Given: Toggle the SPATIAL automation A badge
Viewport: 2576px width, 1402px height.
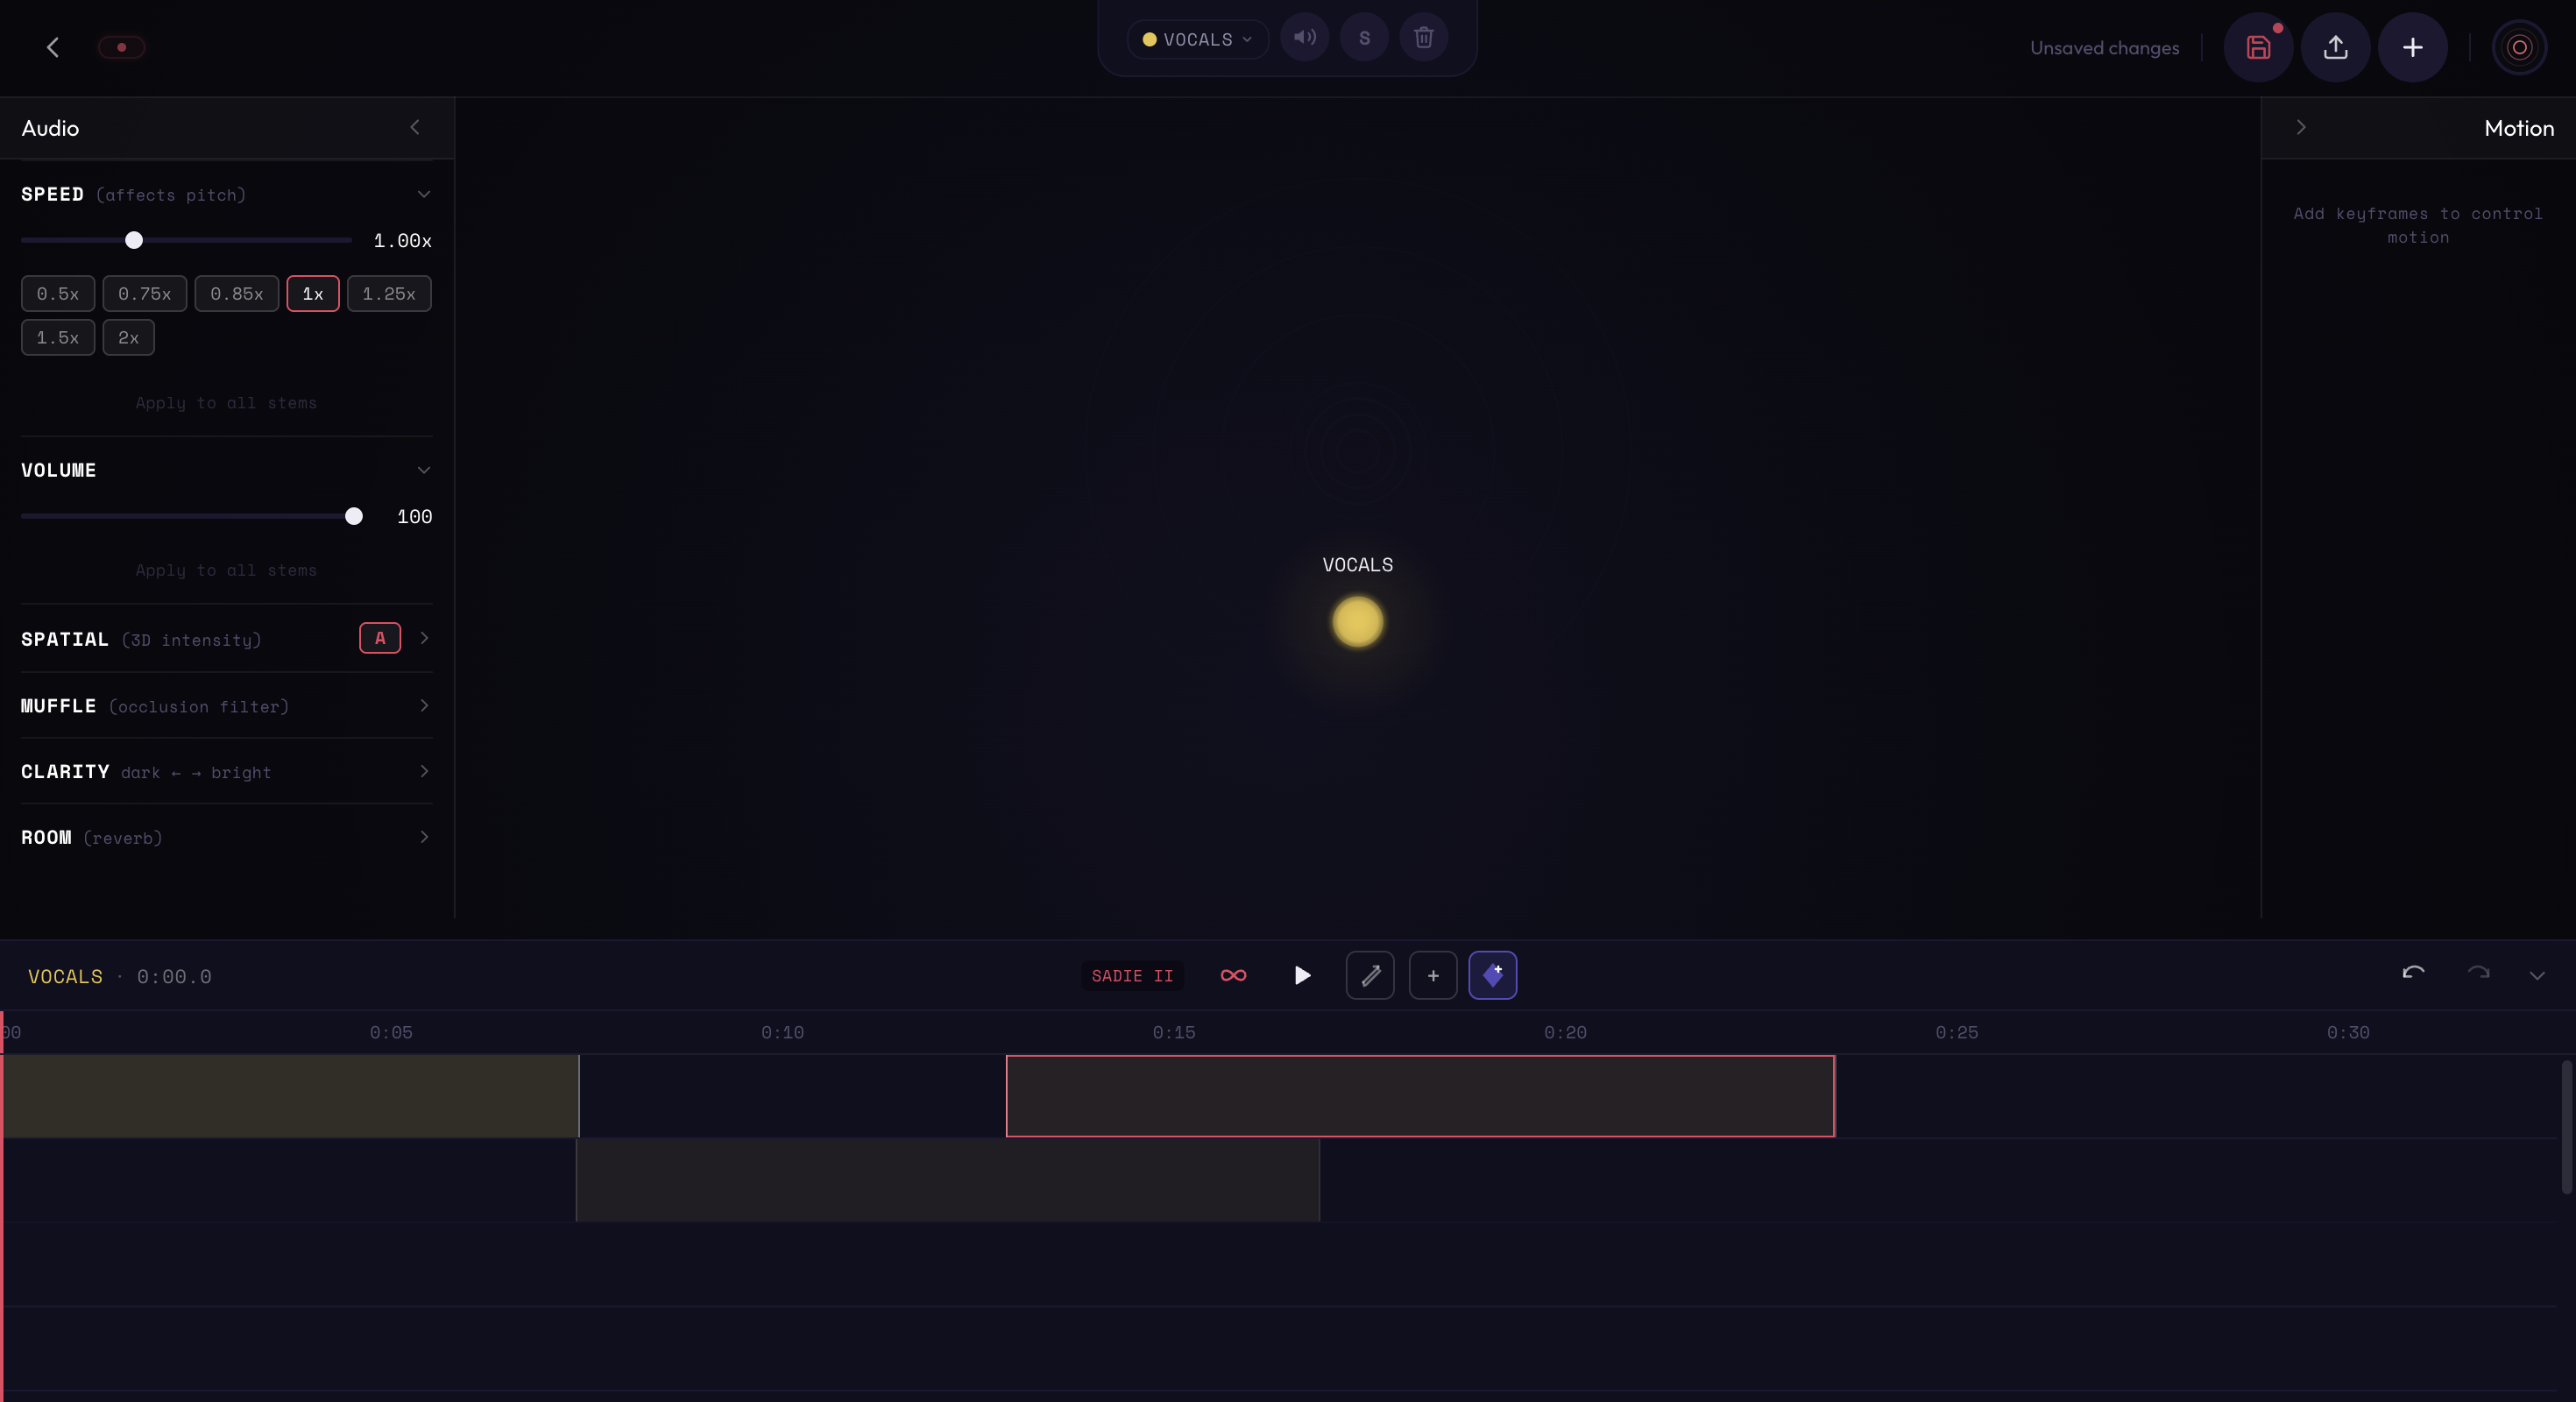Looking at the screenshot, I should [380, 638].
